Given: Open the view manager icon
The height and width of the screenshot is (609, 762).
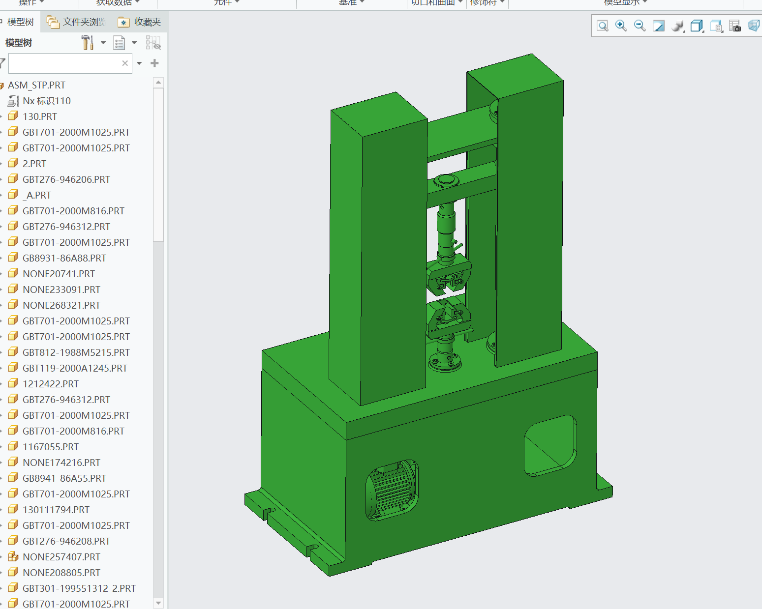Looking at the screenshot, I should click(716, 26).
